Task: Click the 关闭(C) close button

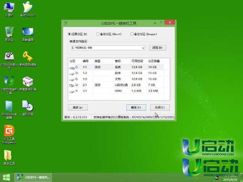Action: (160, 108)
